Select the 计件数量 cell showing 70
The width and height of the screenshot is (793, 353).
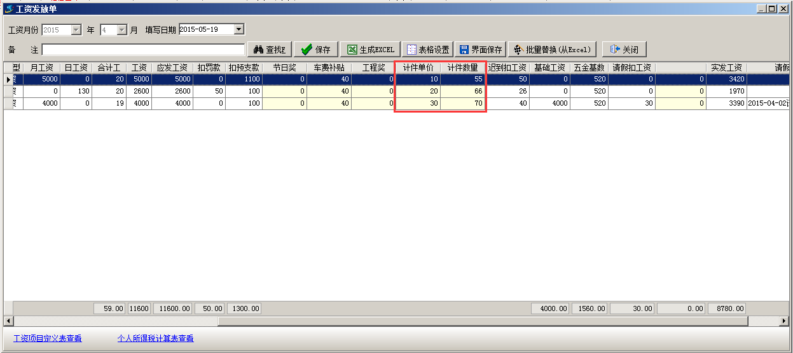click(463, 104)
